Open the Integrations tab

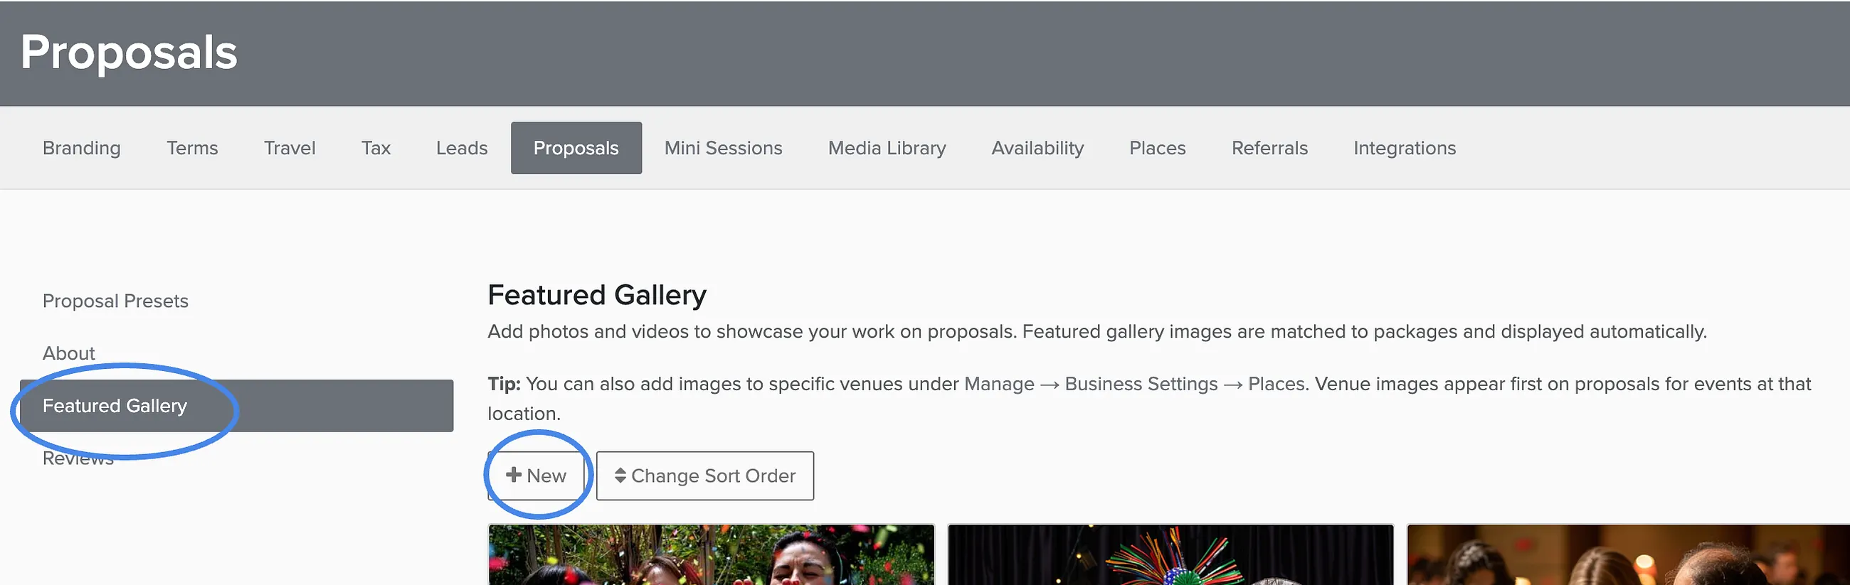click(x=1404, y=148)
